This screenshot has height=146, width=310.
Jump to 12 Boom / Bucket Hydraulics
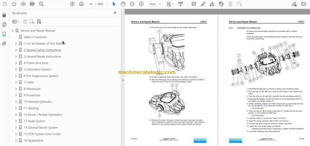[43, 115]
